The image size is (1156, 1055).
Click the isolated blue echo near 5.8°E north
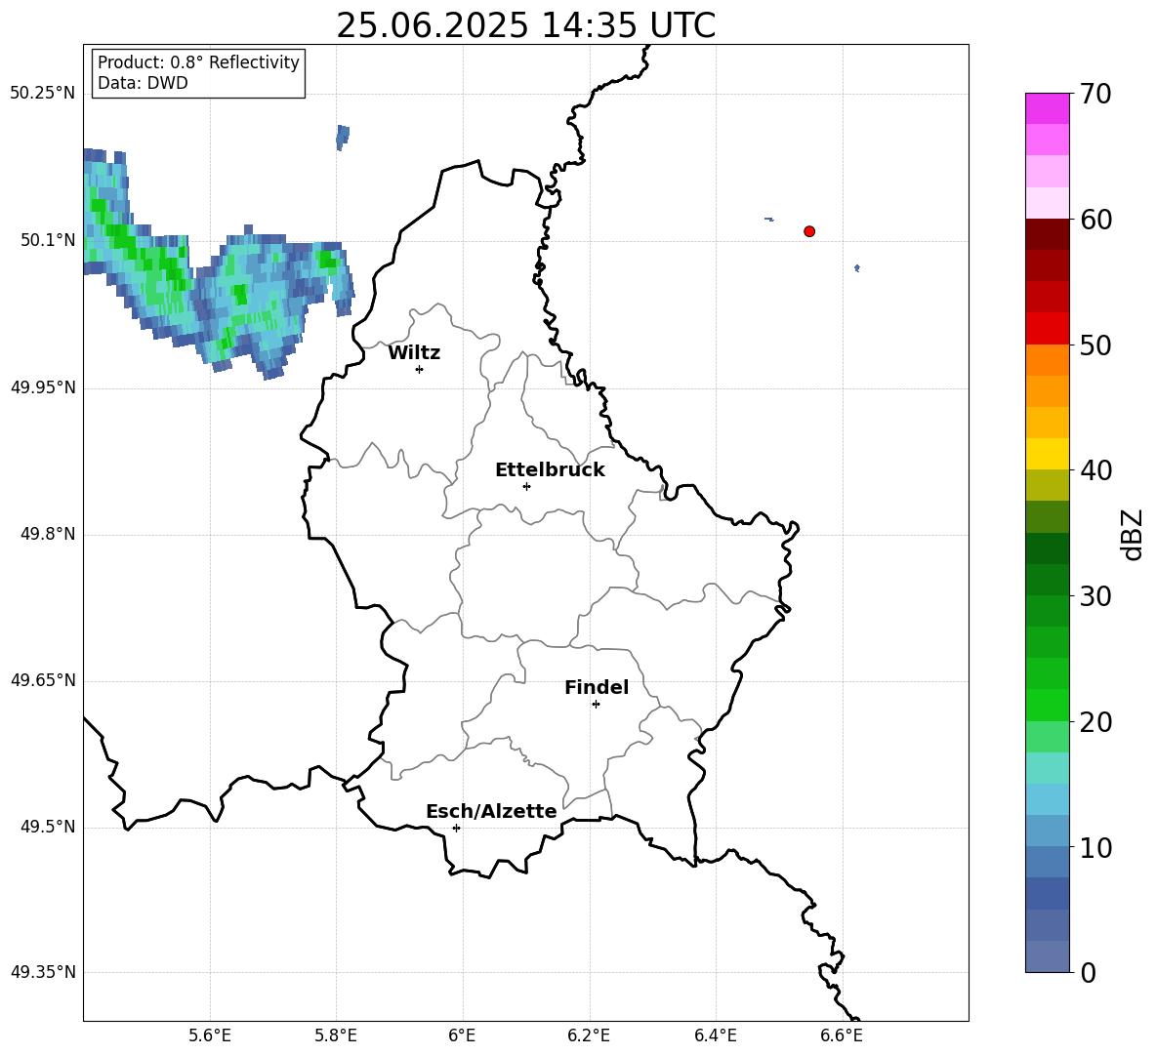[x=342, y=137]
